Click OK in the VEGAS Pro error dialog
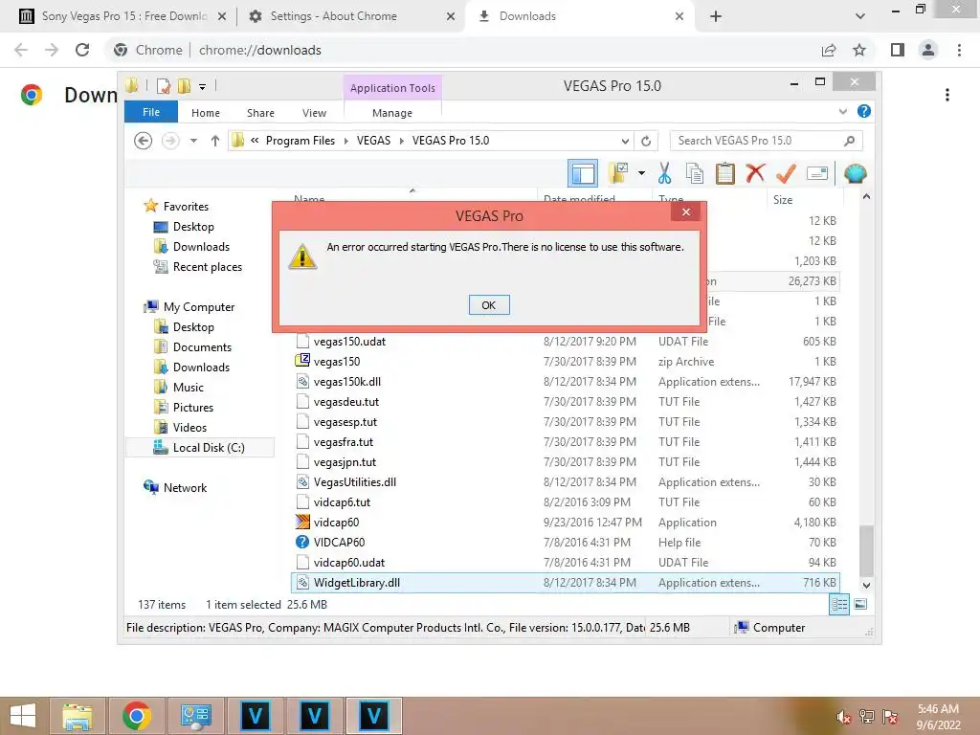Screen dimensions: 980x735 (489, 305)
